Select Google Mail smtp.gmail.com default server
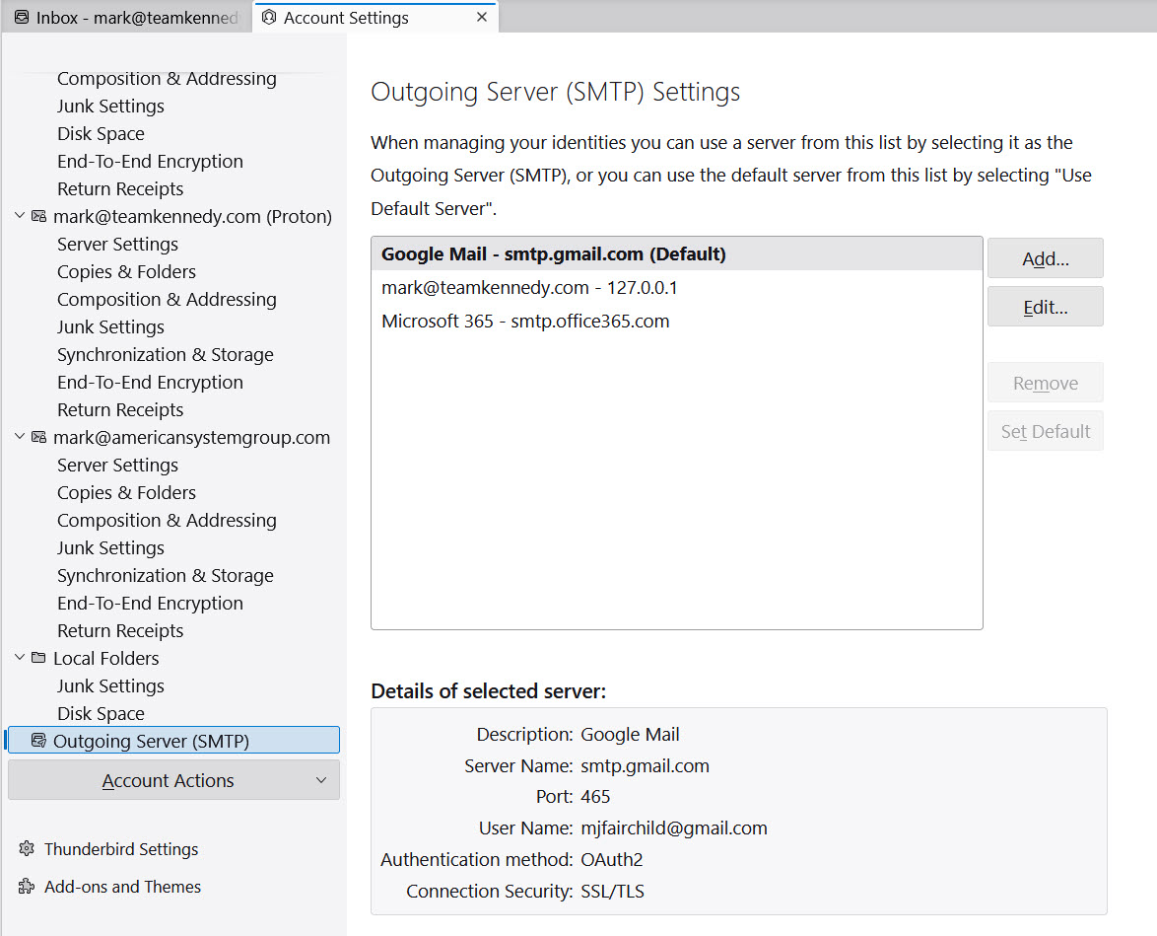 click(553, 254)
